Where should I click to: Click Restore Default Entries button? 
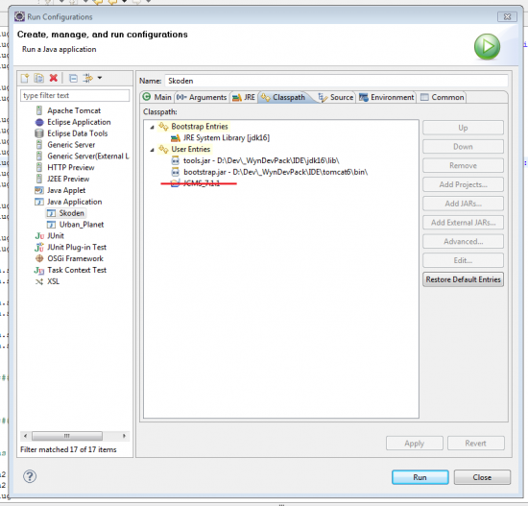point(463,279)
